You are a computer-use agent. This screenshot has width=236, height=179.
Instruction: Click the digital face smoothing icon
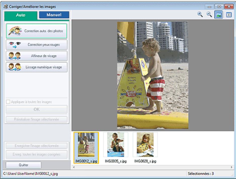pyautogui.click(x=15, y=67)
